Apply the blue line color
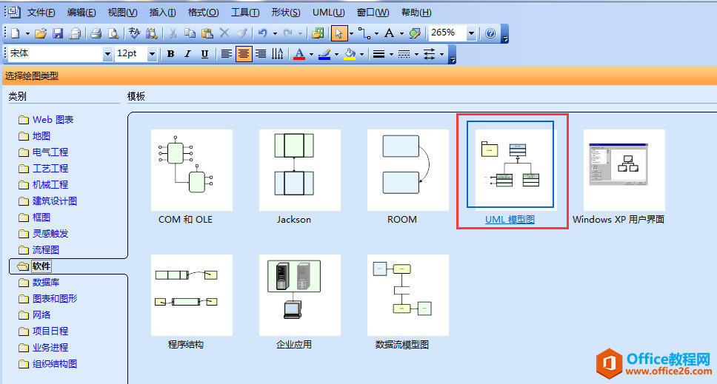Image resolution: width=717 pixels, height=384 pixels. click(x=324, y=54)
